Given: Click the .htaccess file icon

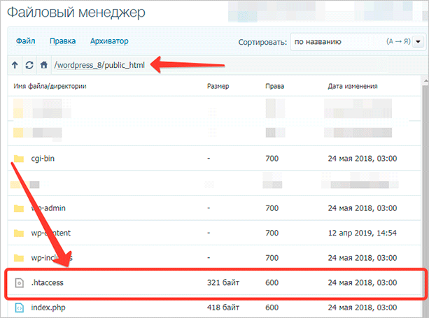Looking at the screenshot, I should (19, 282).
